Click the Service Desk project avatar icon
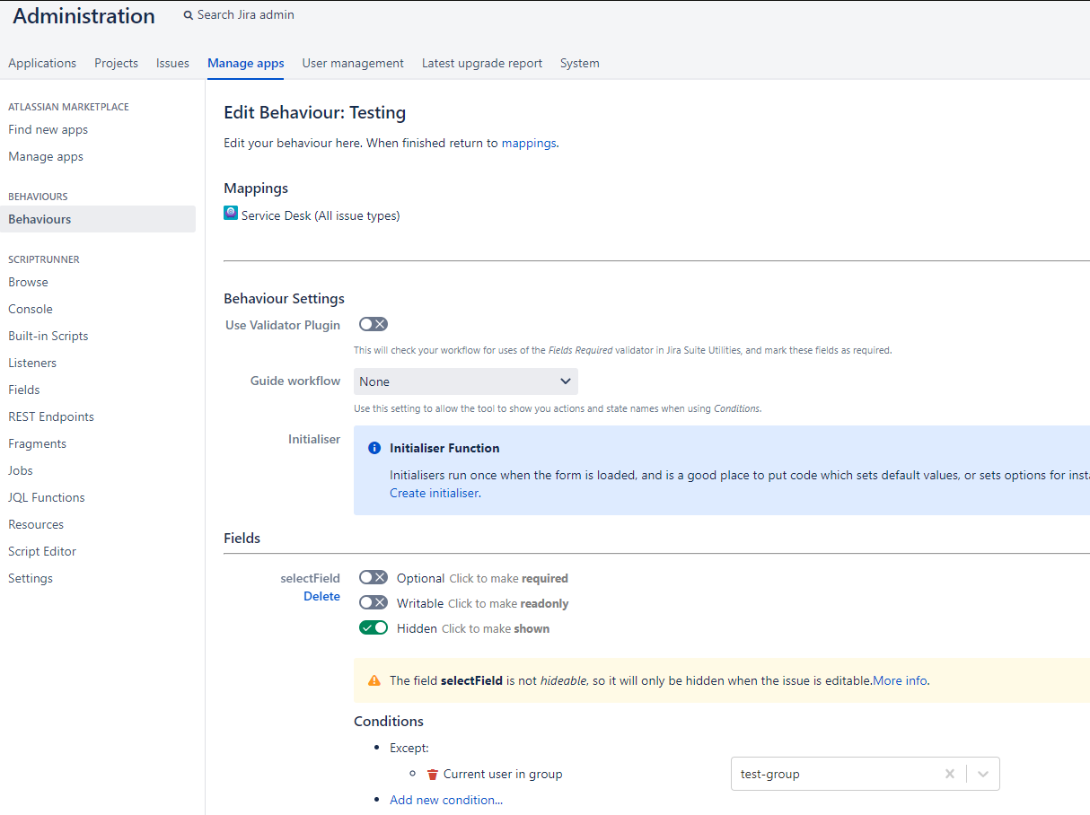The height and width of the screenshot is (815, 1090). 231,214
